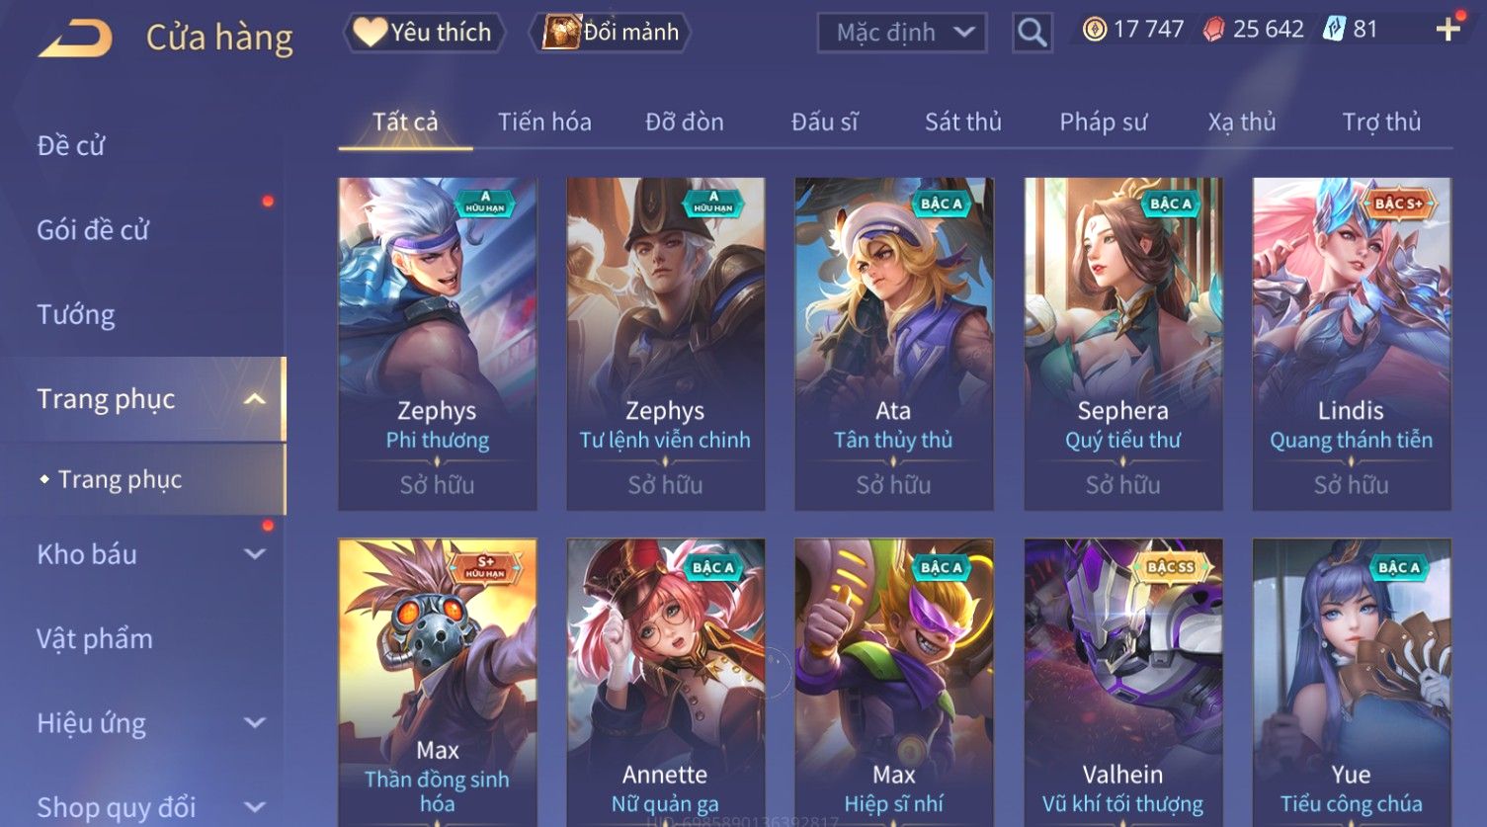Click the chest icon in Đổi mảnh
Viewport: 1487px width, 827px height.
point(561,33)
